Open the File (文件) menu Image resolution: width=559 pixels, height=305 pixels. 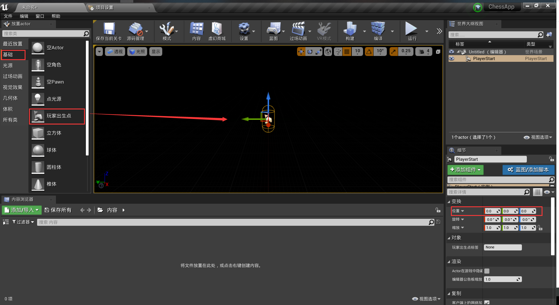tap(8, 16)
